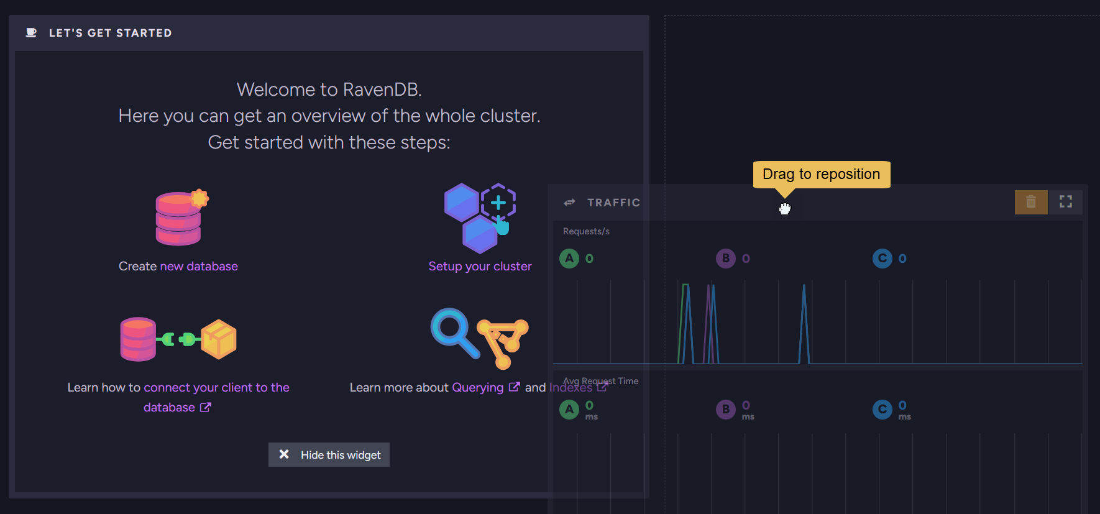Click the connect client database-to-box icon
Image resolution: width=1100 pixels, height=514 pixels.
point(178,339)
